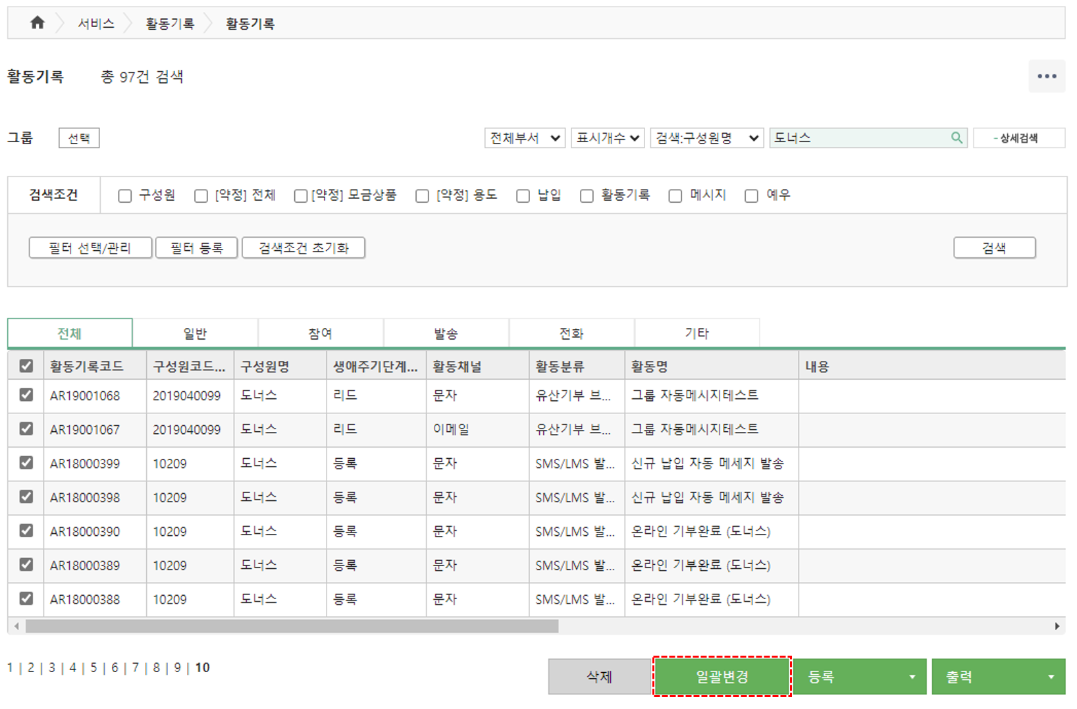Toggle 구성원 search condition checkbox
The width and height of the screenshot is (1077, 709).
click(x=124, y=196)
